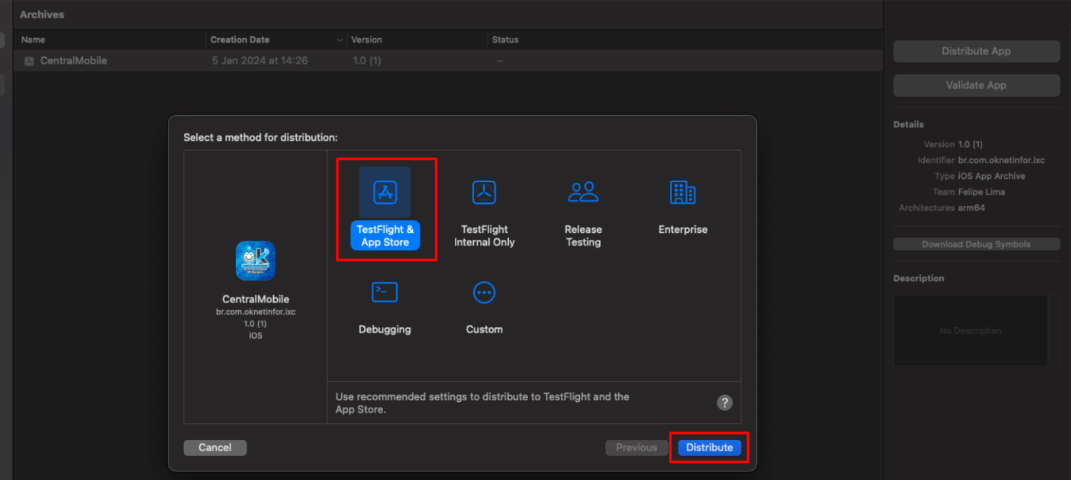The width and height of the screenshot is (1071, 480).
Task: Choose Custom distribution method
Action: click(484, 308)
